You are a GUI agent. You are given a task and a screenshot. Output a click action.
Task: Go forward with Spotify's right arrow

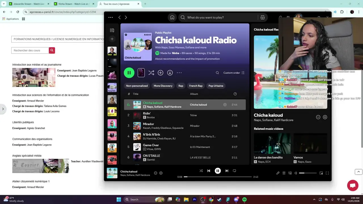126,17
